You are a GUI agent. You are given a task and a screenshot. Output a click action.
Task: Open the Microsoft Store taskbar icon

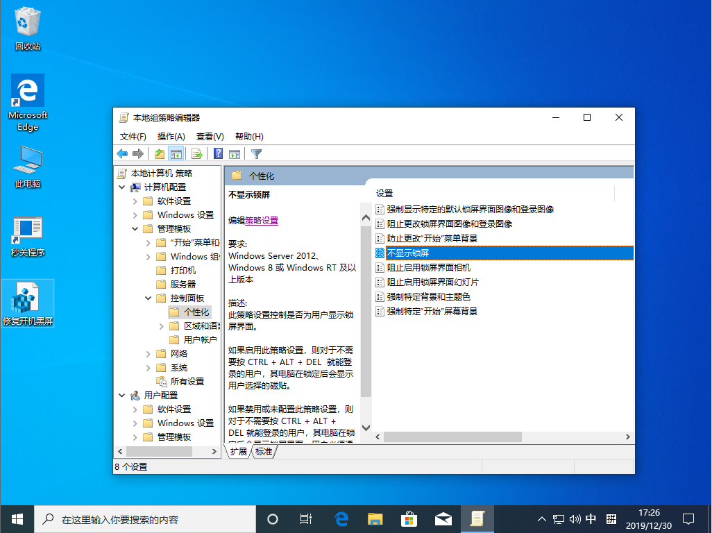click(x=409, y=518)
